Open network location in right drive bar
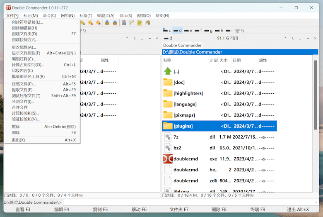 (240, 31)
